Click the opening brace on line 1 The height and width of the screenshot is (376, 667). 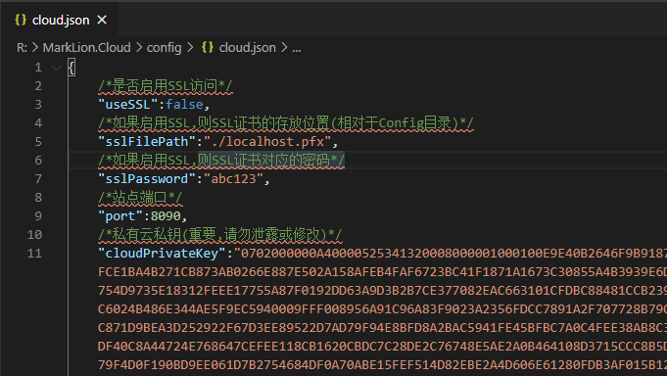71,68
